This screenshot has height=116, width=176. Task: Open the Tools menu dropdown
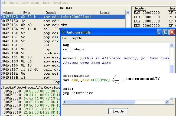pos(46,3)
